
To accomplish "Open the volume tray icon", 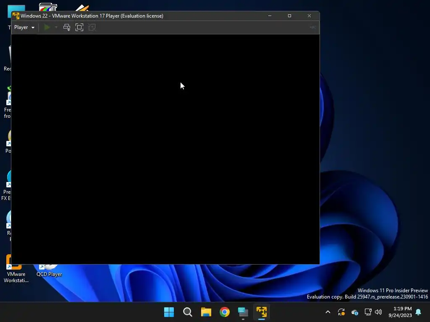I will click(378, 312).
